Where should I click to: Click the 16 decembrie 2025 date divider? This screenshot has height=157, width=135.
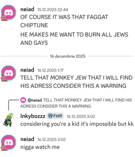[x=68, y=56]
